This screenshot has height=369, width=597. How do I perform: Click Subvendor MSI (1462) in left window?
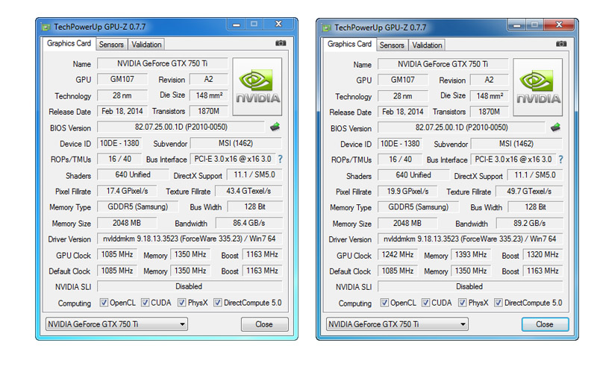(236, 143)
